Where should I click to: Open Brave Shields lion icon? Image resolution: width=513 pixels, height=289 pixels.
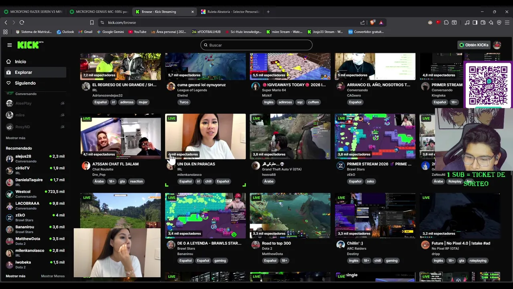click(x=373, y=22)
